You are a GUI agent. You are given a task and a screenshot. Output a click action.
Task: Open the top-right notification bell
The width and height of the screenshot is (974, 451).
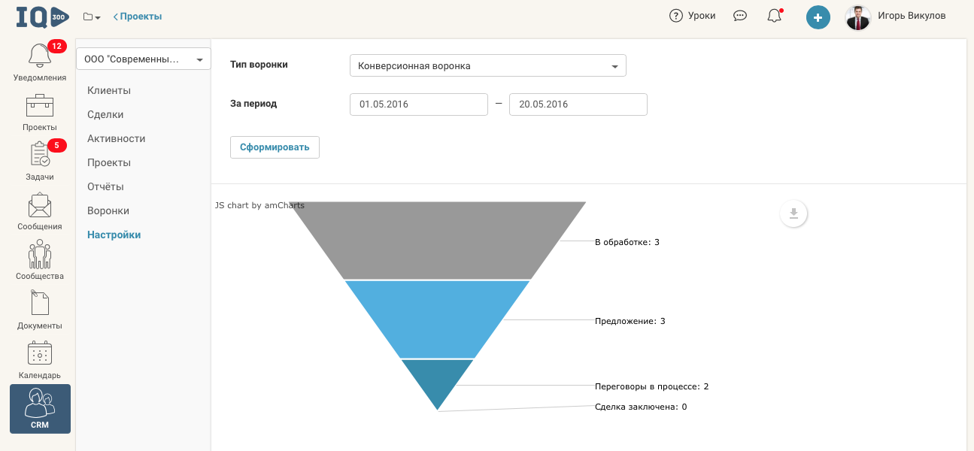[x=775, y=16]
